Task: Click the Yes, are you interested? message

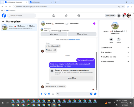Action: [85, 60]
